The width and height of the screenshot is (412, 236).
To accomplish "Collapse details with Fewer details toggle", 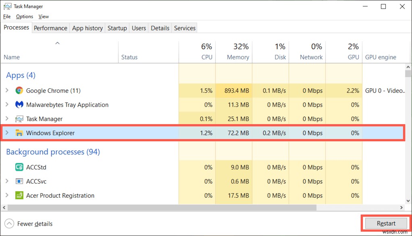I will (x=28, y=223).
